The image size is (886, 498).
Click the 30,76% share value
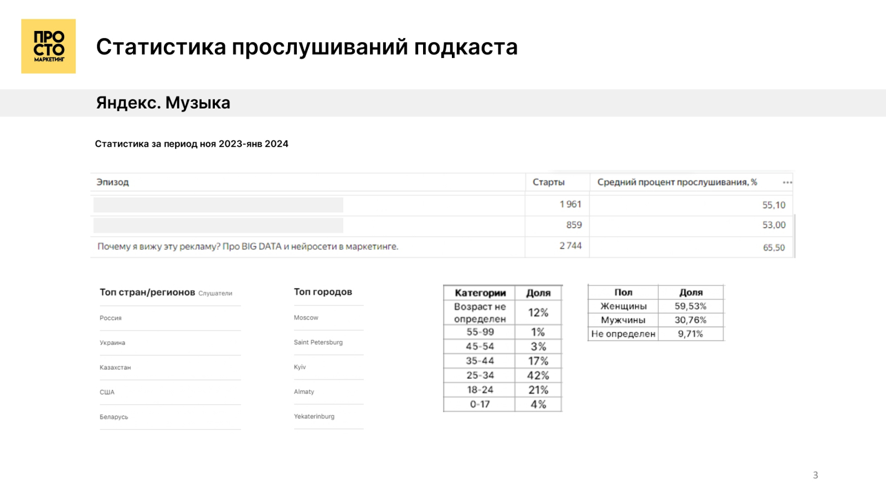[691, 320]
